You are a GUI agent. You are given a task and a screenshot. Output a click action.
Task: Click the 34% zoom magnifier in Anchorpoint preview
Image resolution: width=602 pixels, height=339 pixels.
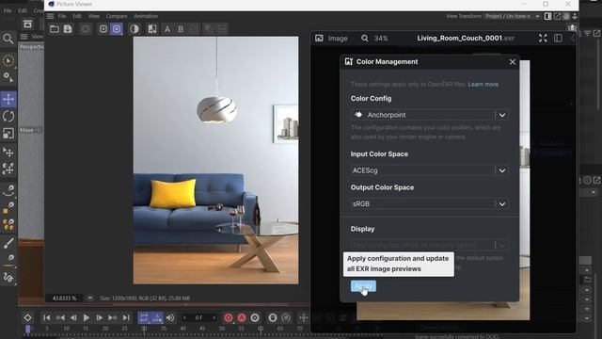click(364, 38)
